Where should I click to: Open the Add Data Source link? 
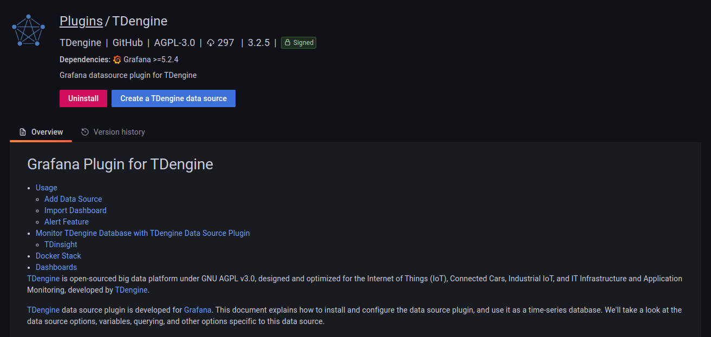point(73,199)
